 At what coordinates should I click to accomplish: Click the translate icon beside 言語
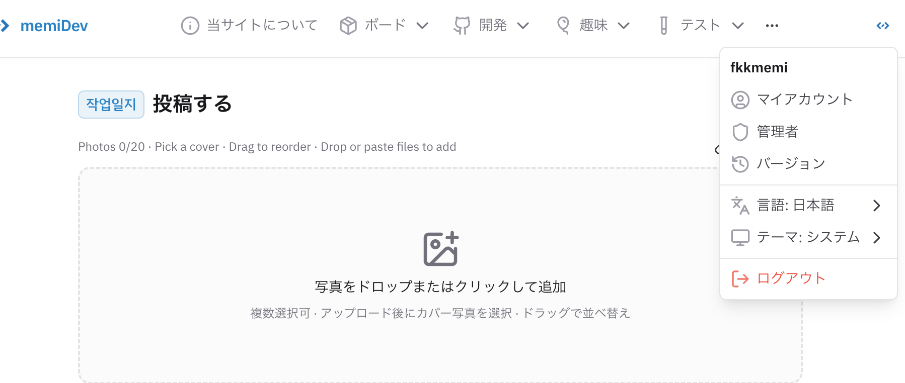point(740,206)
